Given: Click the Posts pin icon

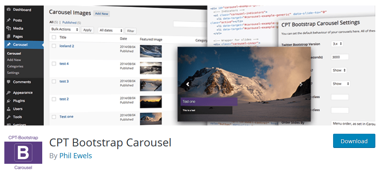Looking at the screenshot, I should click(x=9, y=20).
